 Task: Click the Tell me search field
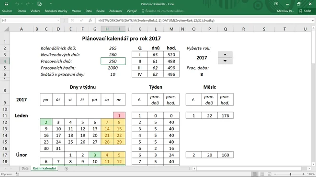[163, 11]
